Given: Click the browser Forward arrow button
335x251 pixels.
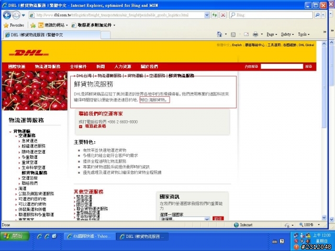Looking at the screenshot, I should tap(16, 15).
